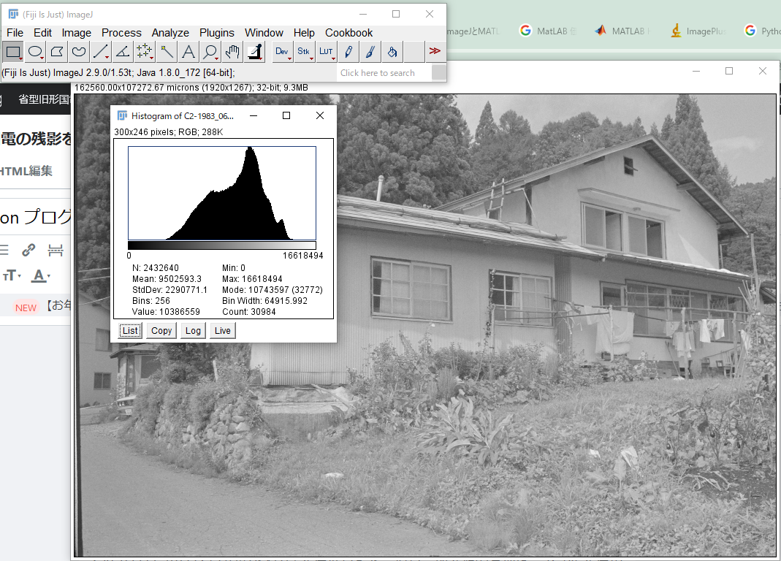Open the Stk stacks dropdown

pos(303,51)
